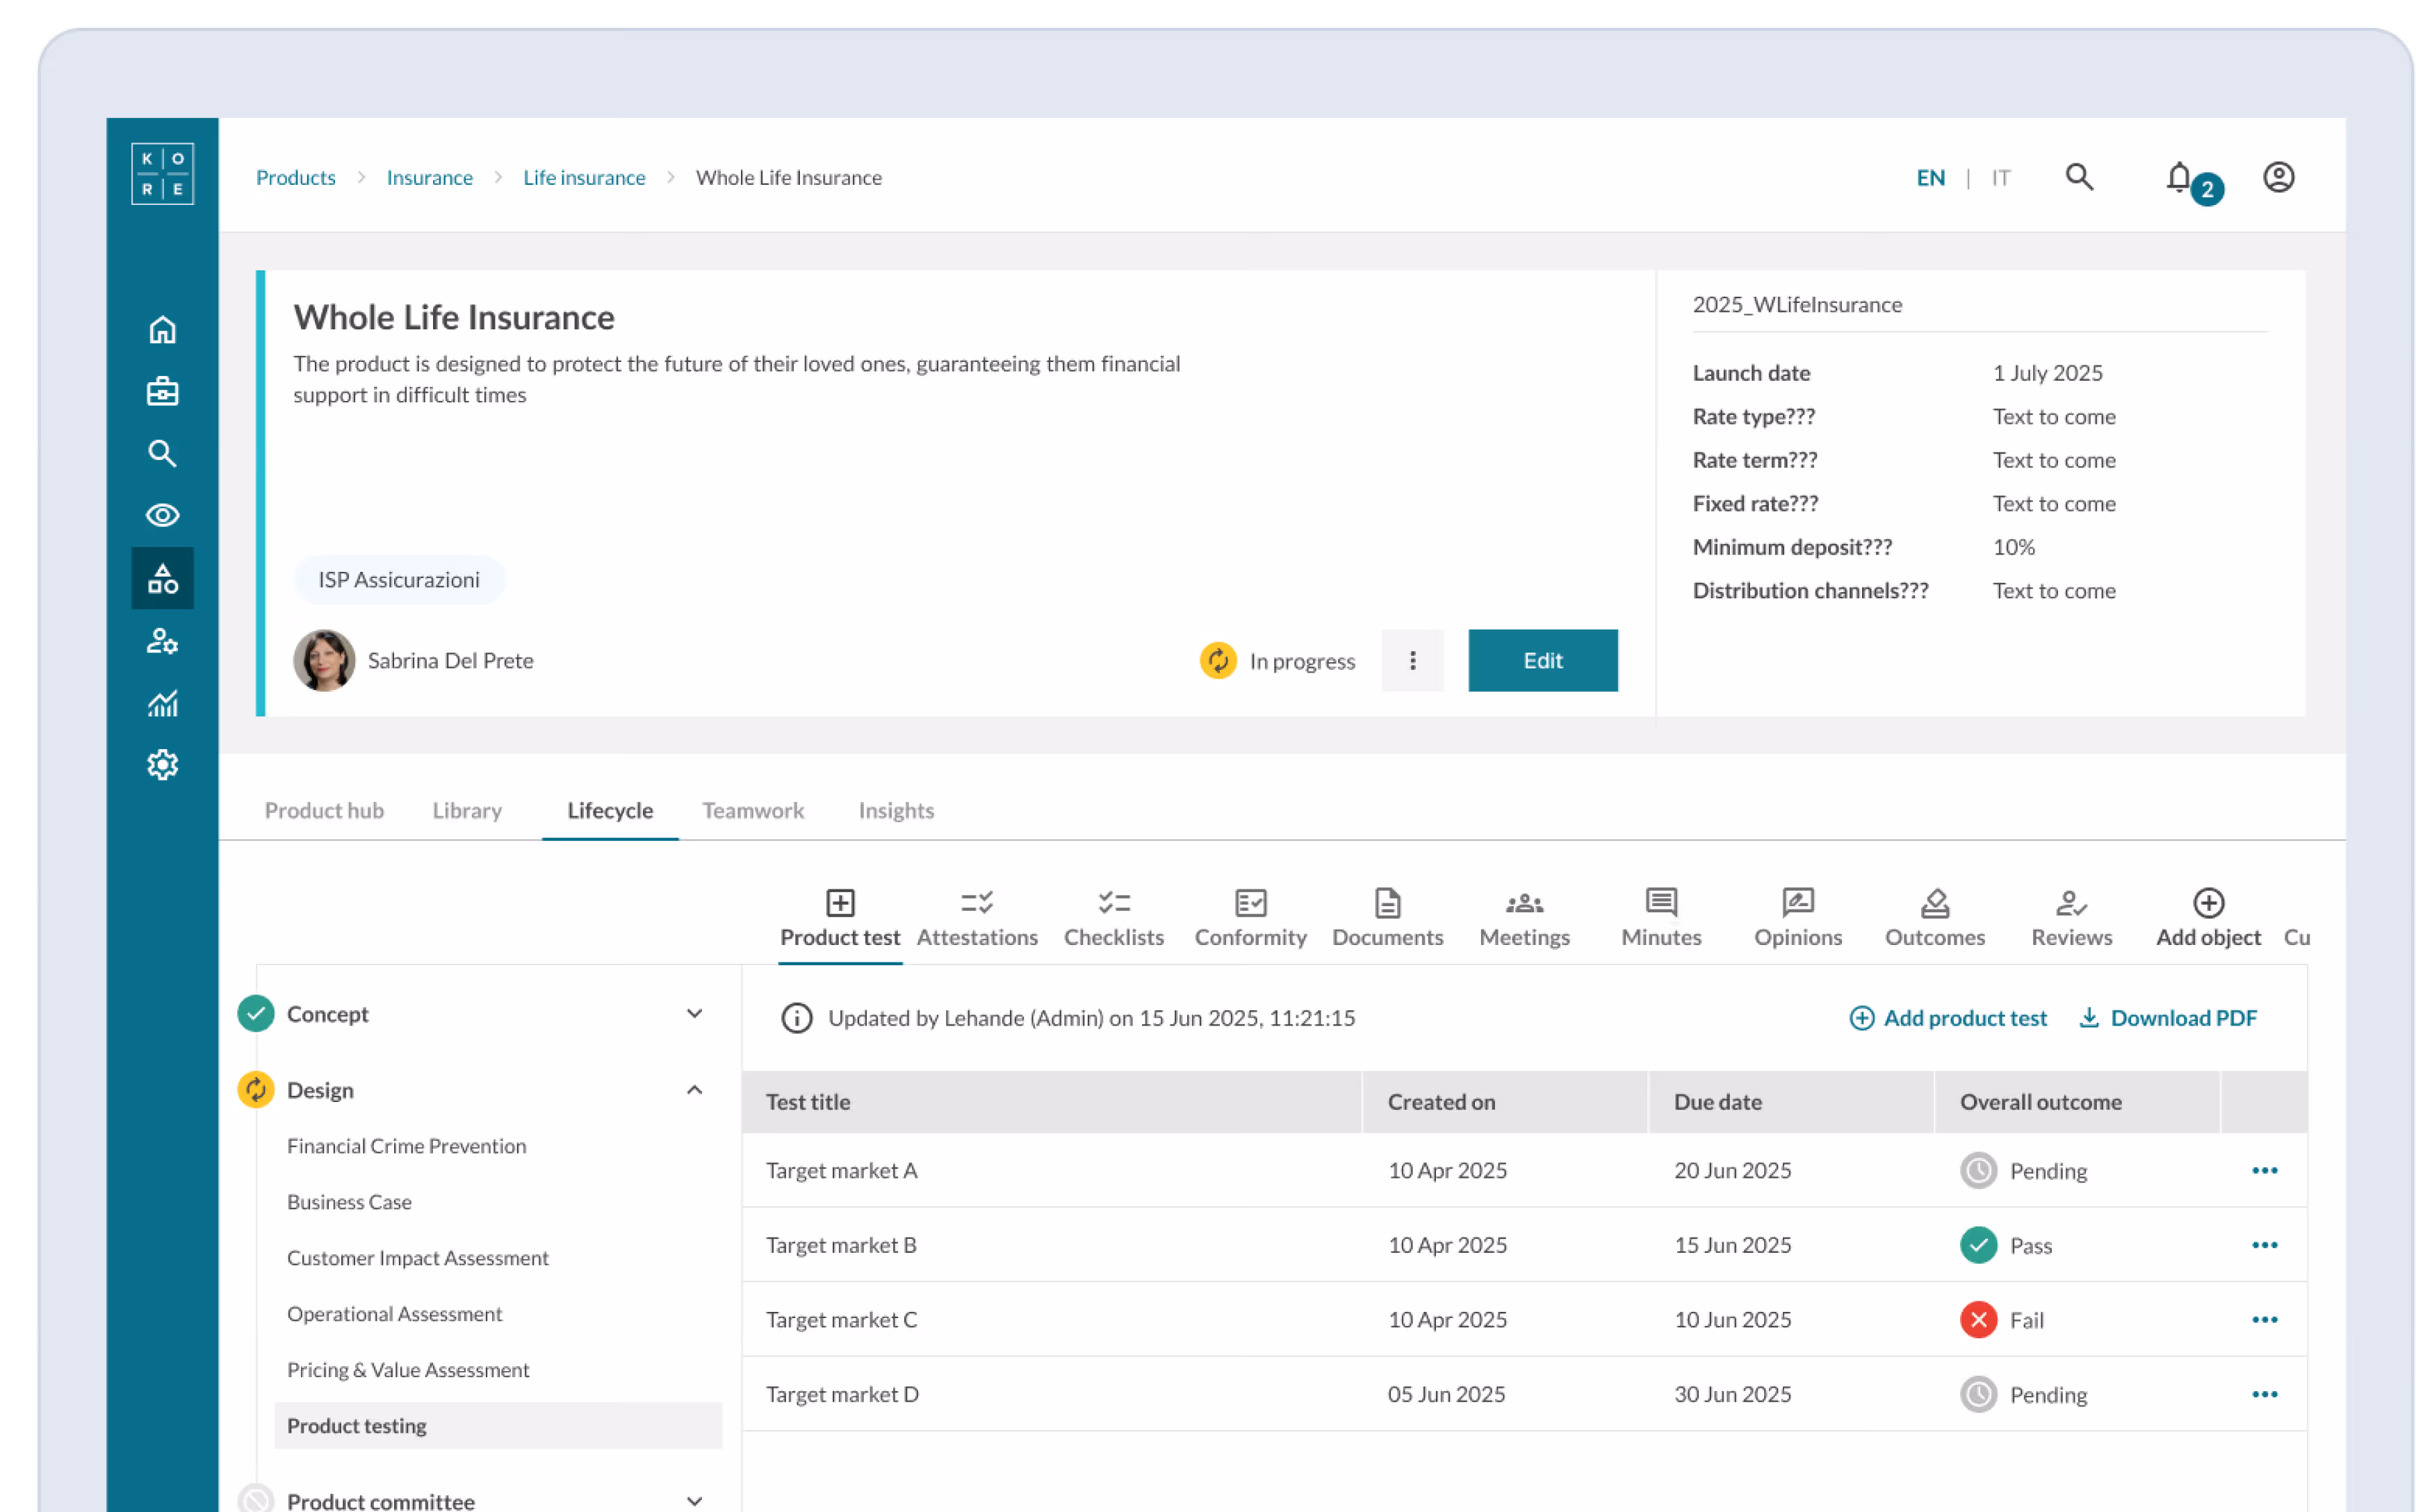Click the notifications bell icon
The image size is (2416, 1512).
point(2179,178)
